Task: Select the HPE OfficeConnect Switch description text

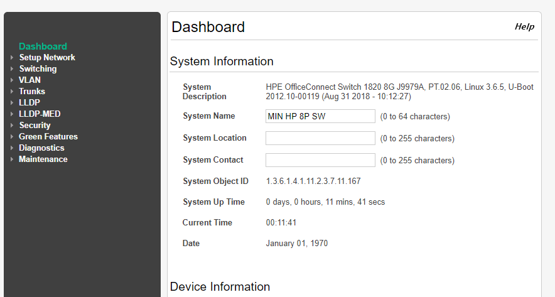Action: pos(400,92)
